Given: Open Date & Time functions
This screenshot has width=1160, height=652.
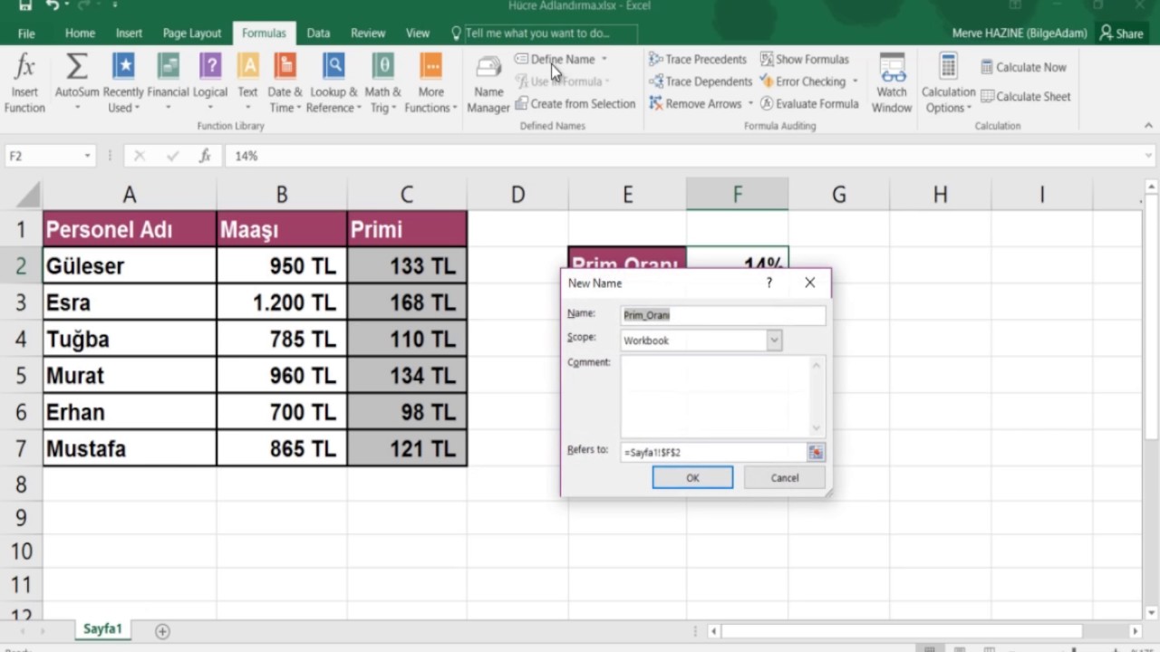Looking at the screenshot, I should (285, 84).
